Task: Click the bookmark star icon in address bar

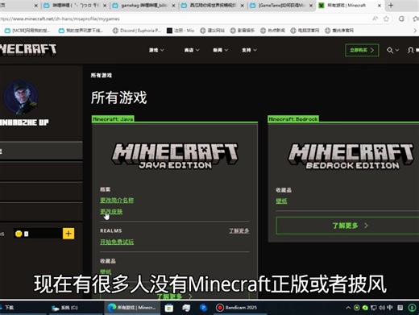Action: tap(386, 19)
